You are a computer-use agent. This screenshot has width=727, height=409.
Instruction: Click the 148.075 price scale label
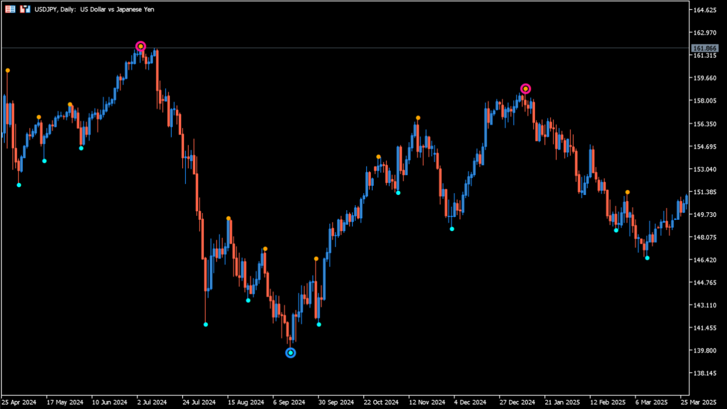(x=705, y=237)
